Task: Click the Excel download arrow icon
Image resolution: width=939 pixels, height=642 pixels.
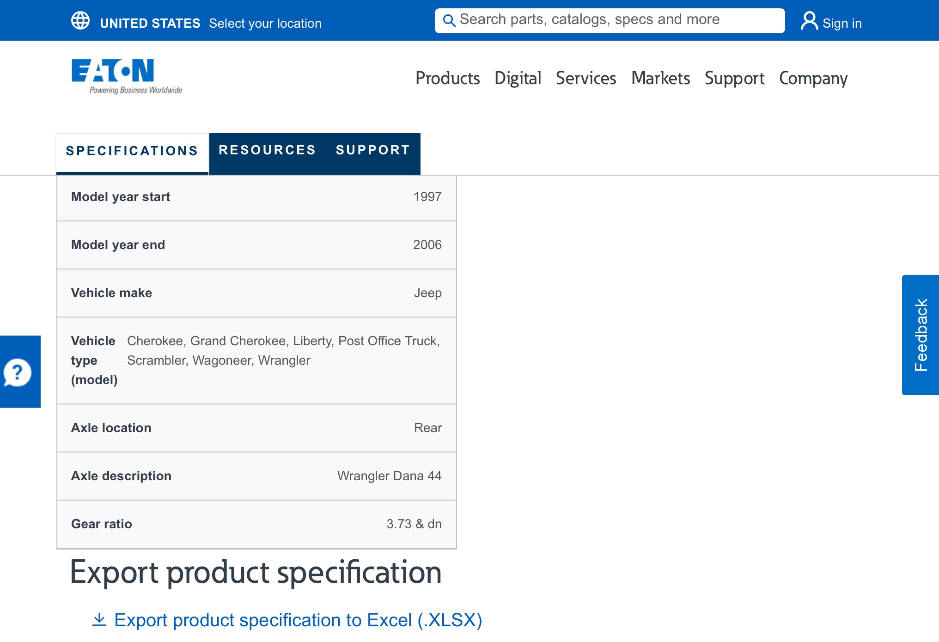Action: point(99,620)
